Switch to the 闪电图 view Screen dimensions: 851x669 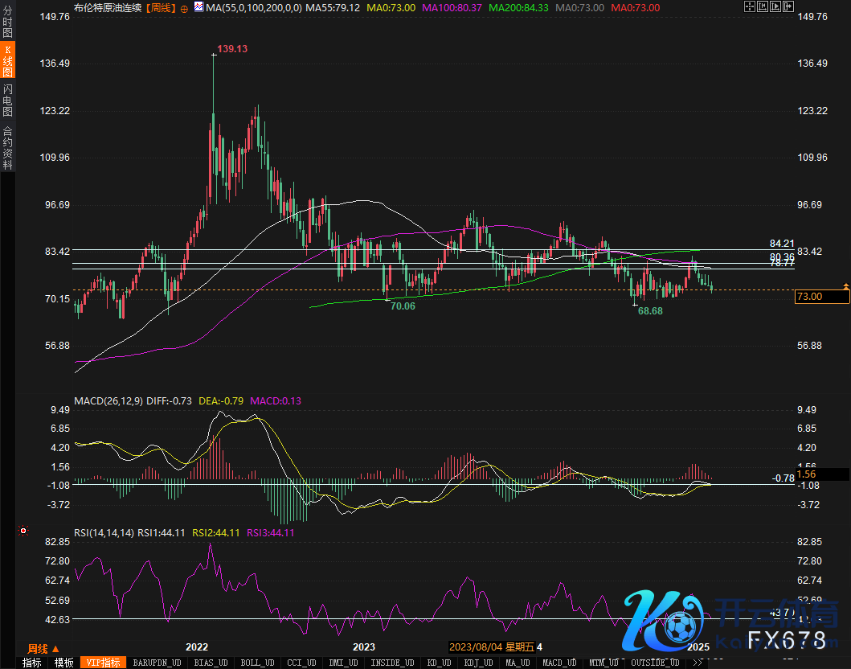pyautogui.click(x=8, y=101)
